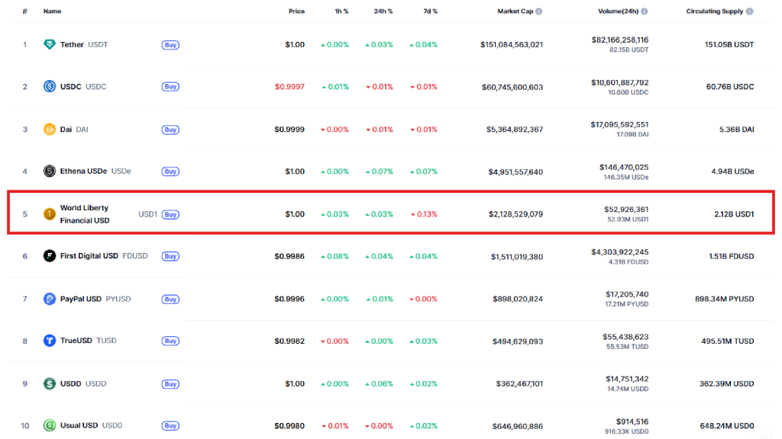Click USDC price $0.9997
The width and height of the screenshot is (782, 439).
coord(289,87)
